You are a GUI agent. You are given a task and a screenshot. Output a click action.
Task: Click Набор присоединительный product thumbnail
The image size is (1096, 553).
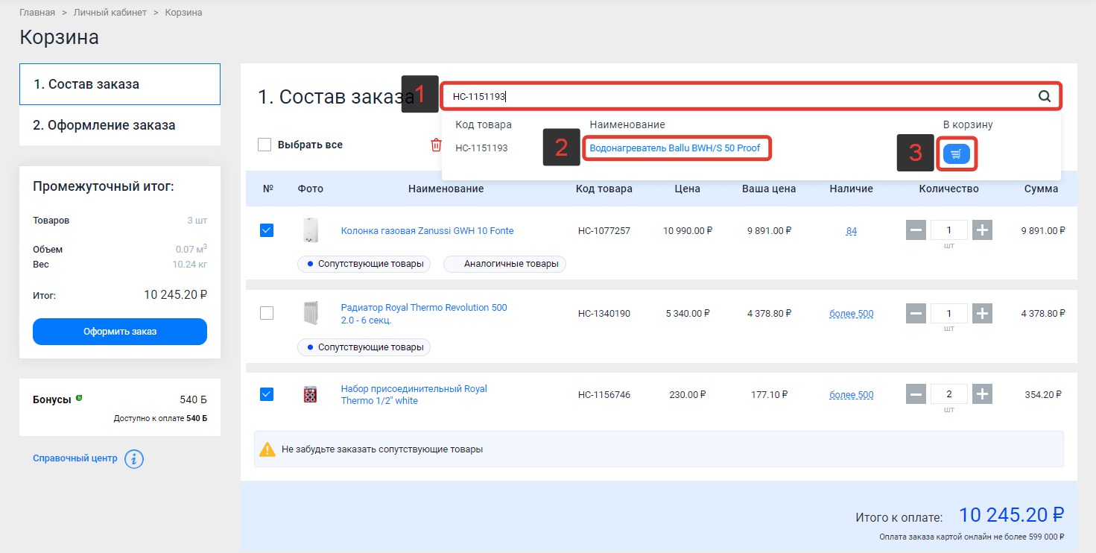[310, 395]
